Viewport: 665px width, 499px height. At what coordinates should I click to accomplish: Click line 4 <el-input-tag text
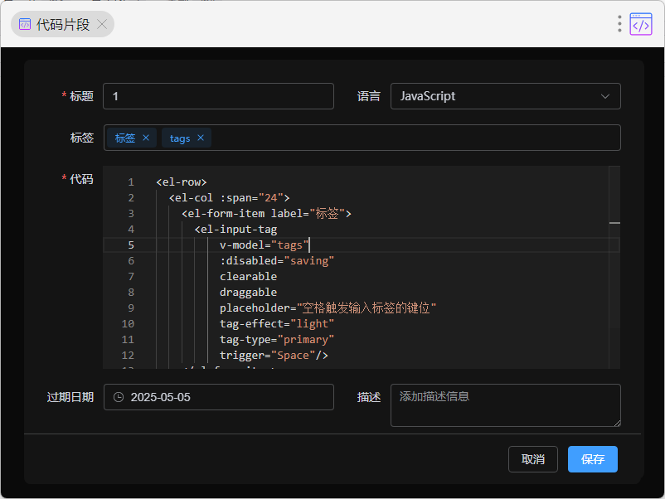[235, 230]
